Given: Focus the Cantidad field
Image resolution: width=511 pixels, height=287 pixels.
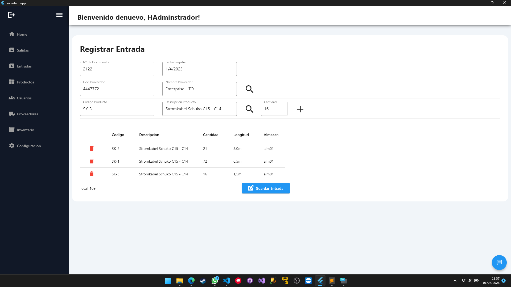Looking at the screenshot, I should coord(274,109).
